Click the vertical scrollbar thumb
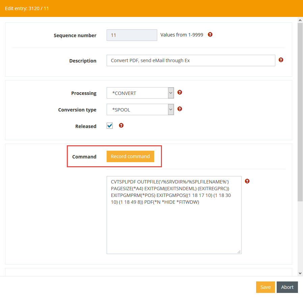The image size is (303, 298). (300, 111)
